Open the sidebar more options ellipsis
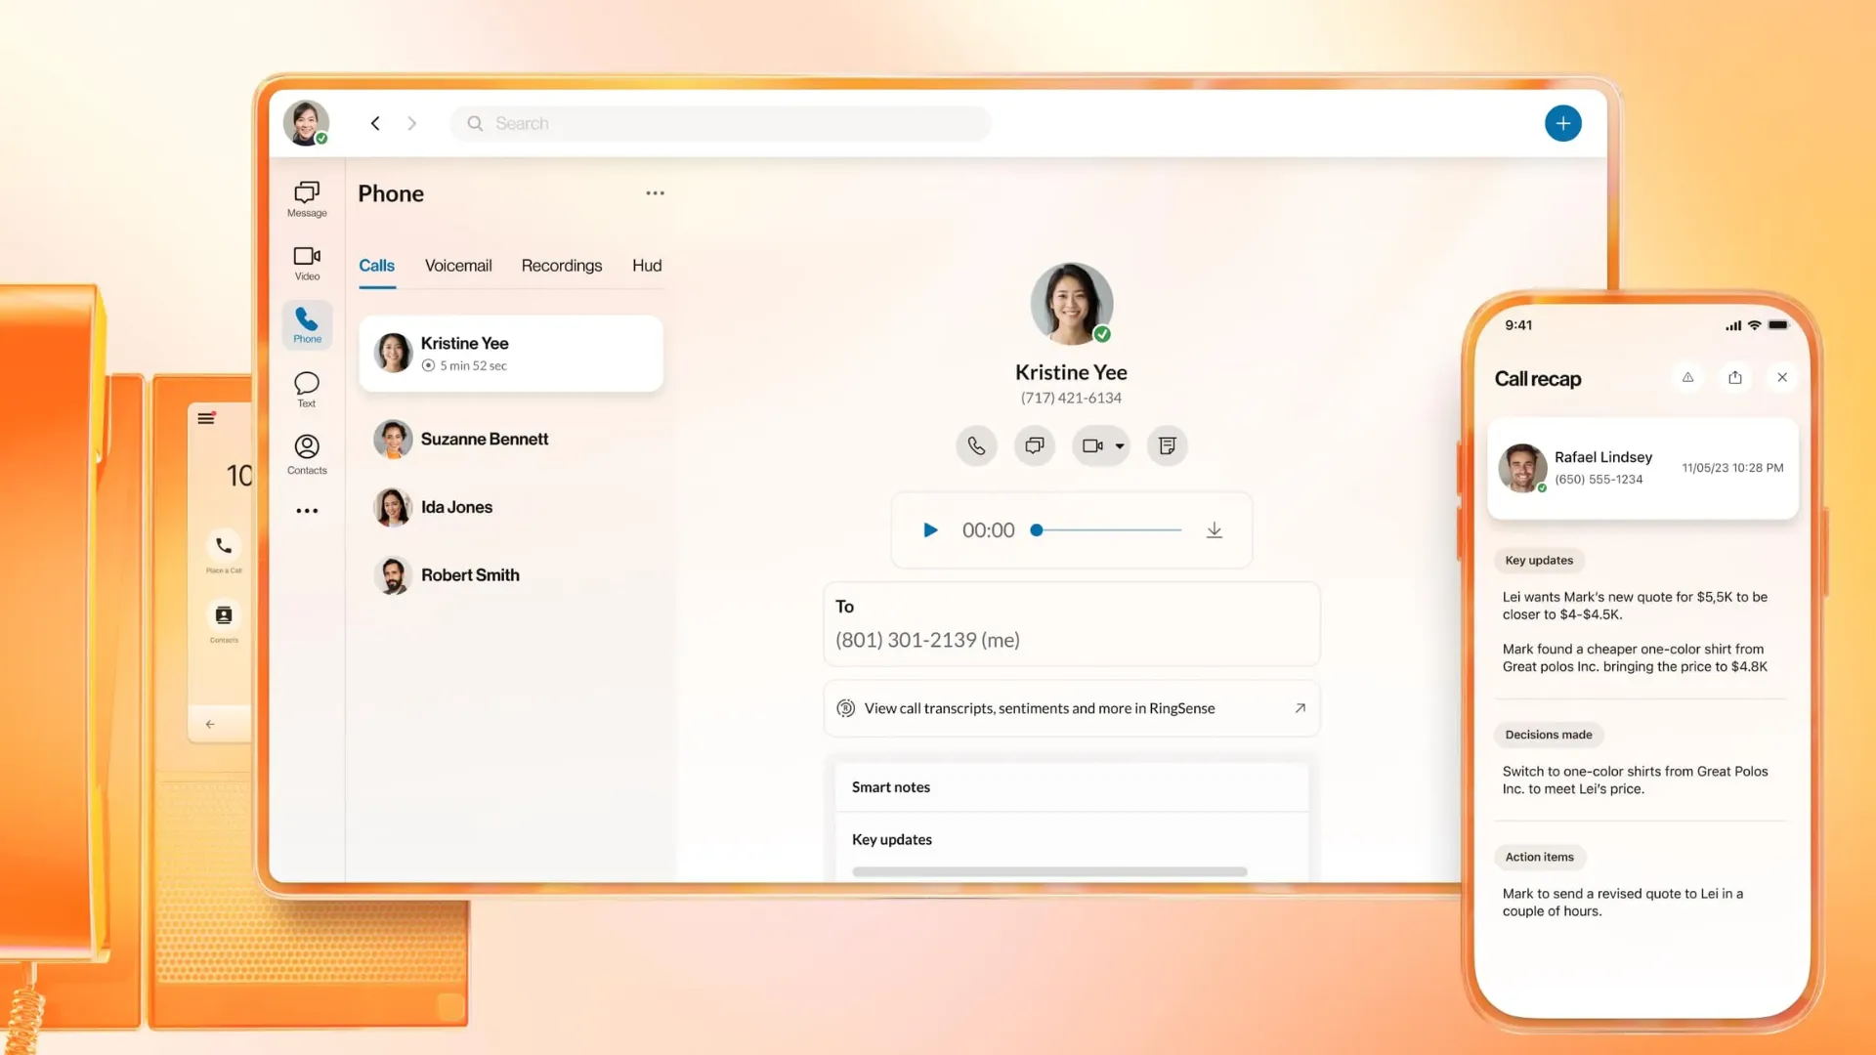 (307, 511)
